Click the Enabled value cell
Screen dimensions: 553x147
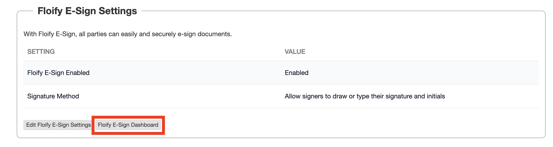point(296,73)
